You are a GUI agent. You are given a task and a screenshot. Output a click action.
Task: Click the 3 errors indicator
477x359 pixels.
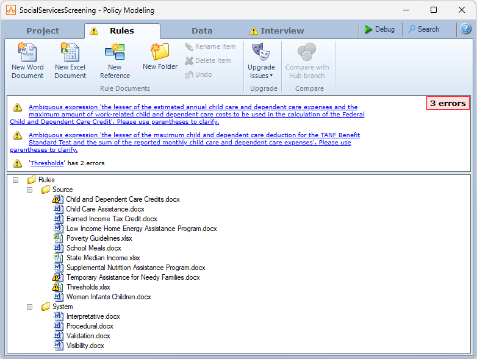point(448,104)
